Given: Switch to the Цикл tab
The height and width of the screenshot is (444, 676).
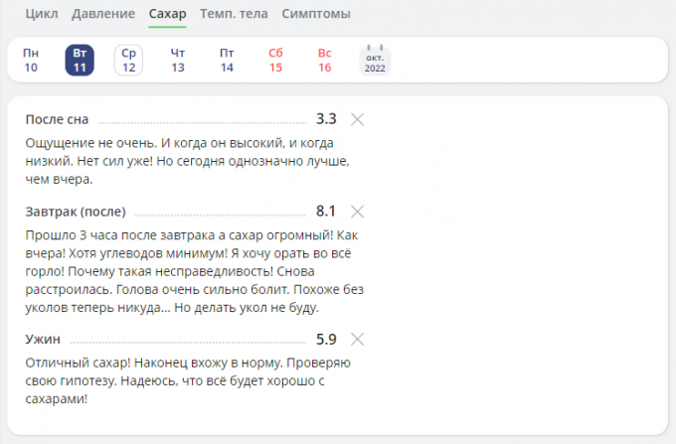Looking at the screenshot, I should [41, 14].
